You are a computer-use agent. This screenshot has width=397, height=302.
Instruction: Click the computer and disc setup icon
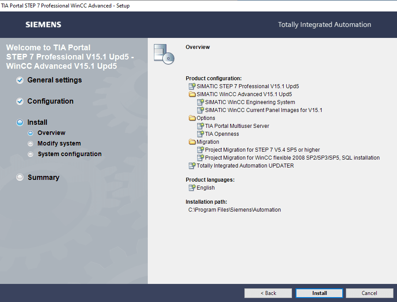pos(164,54)
